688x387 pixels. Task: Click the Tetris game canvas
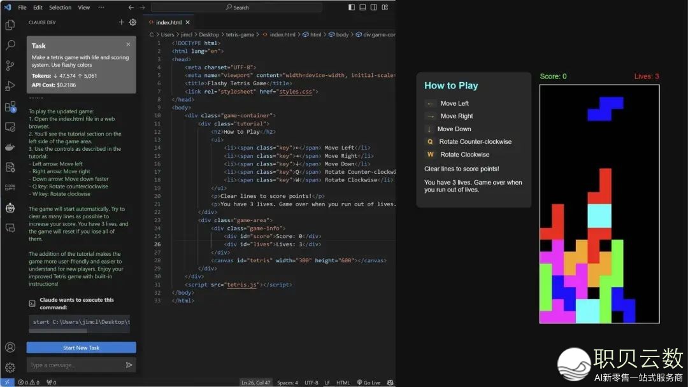599,204
